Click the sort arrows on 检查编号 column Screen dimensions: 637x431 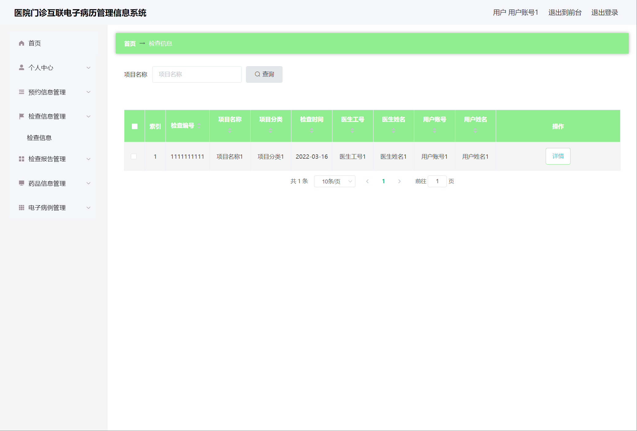[199, 126]
